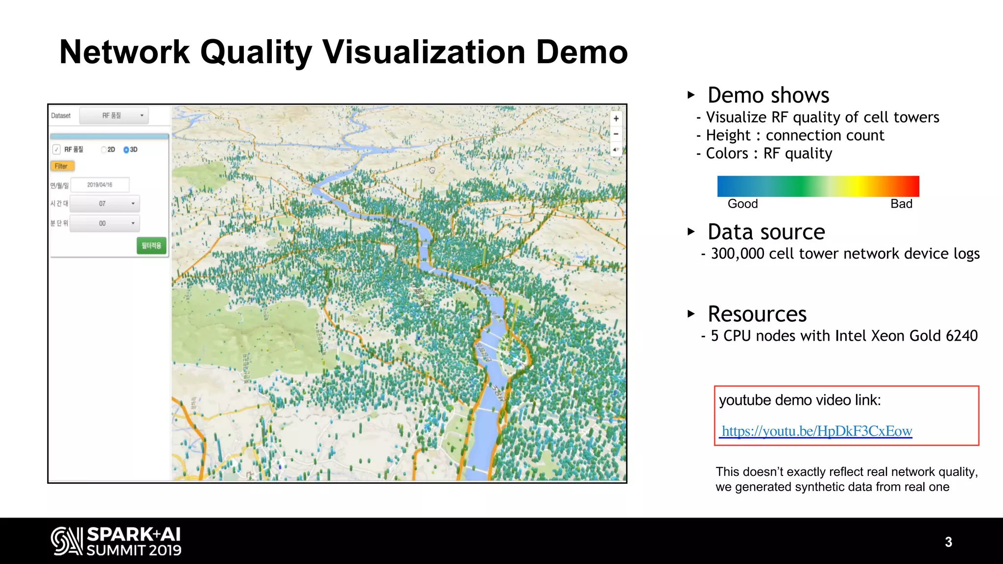Screen dimensions: 1003x564
Task: Click the map compass reset icon
Action: coord(616,149)
